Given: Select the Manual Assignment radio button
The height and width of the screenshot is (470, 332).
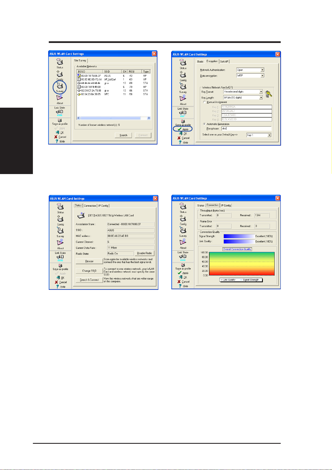Looking at the screenshot, I should [x=205, y=102].
